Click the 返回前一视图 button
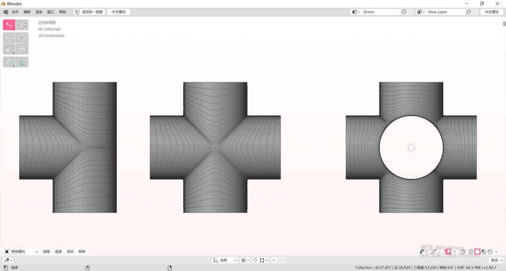 89,12
